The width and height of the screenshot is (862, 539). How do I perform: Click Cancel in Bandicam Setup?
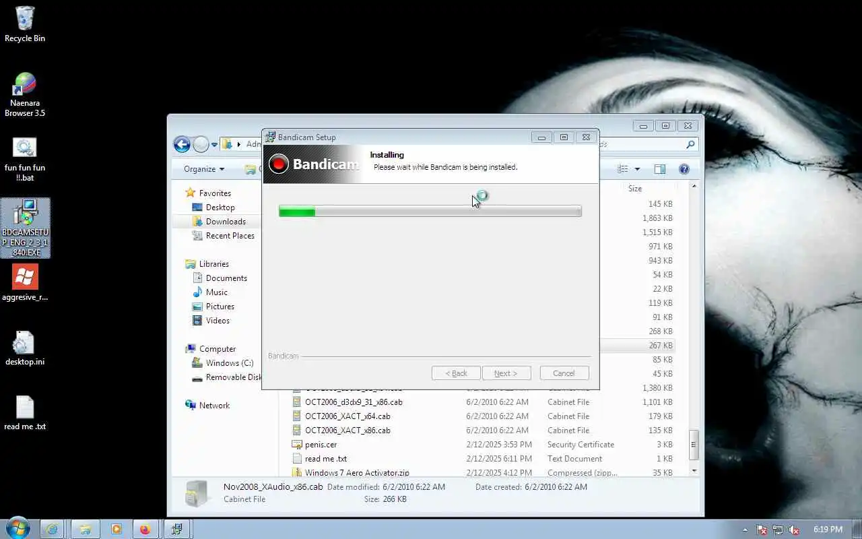pyautogui.click(x=564, y=373)
